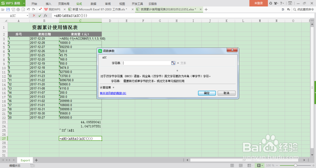Click the 点此查找命令 search box

(304, 9)
